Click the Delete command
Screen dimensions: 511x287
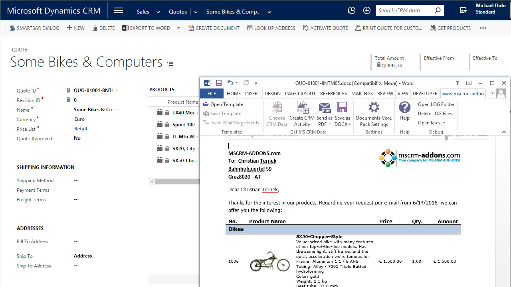click(x=103, y=28)
